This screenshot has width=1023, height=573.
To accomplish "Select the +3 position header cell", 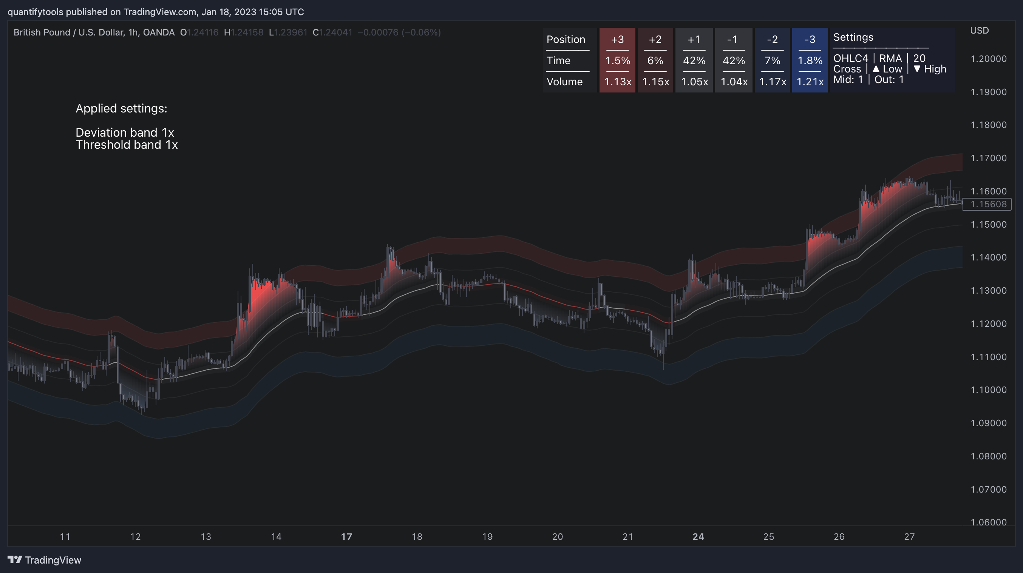I will [x=617, y=39].
